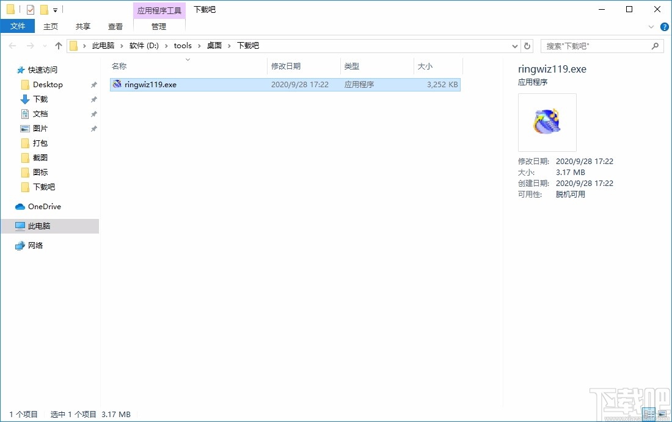Click the Back navigation arrow
672x422 pixels.
tap(12, 45)
